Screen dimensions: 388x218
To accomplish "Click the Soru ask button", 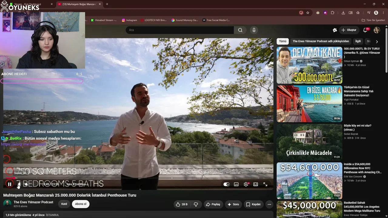I will (x=233, y=204).
